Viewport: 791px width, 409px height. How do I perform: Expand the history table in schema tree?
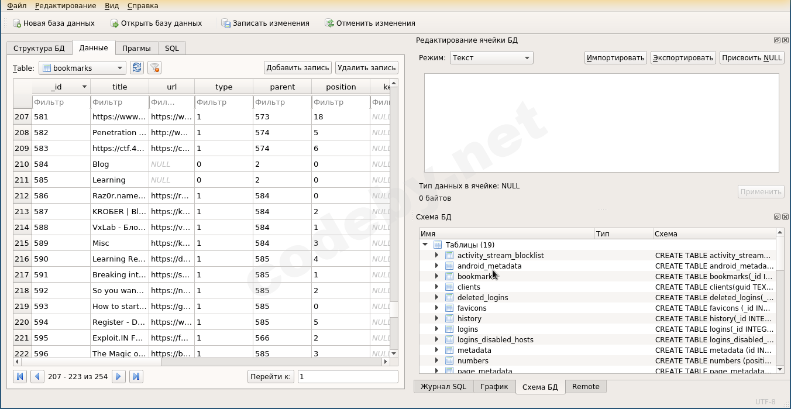(436, 318)
